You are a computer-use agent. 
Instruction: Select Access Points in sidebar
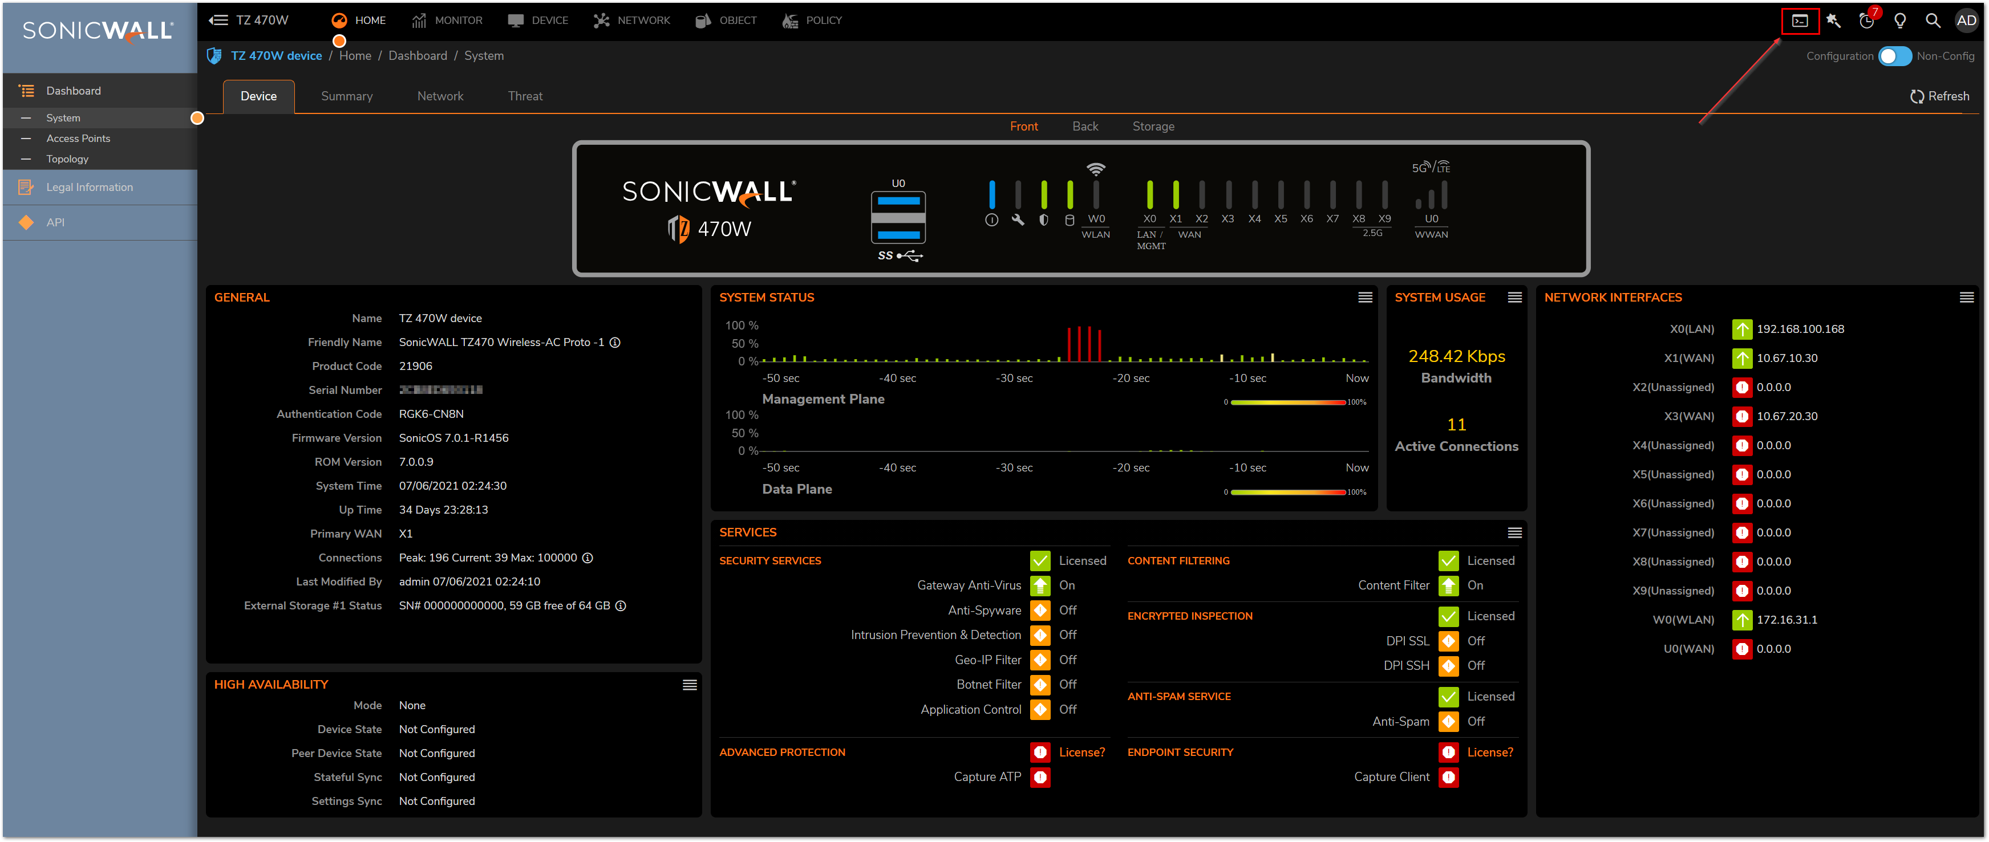tap(78, 139)
